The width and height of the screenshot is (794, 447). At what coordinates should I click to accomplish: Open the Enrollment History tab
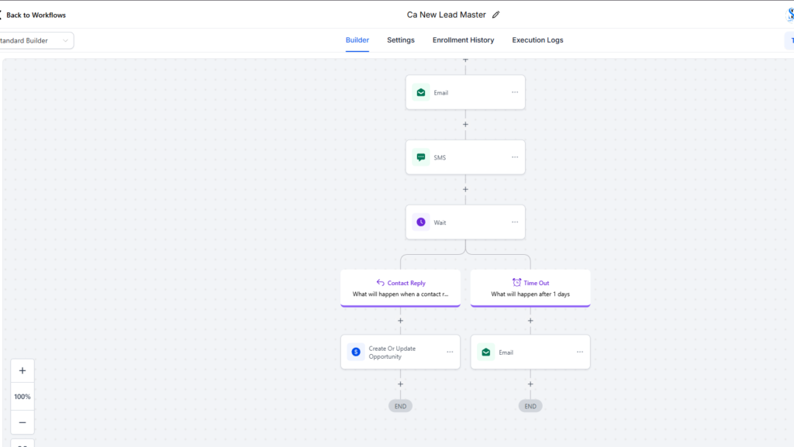[x=463, y=40]
